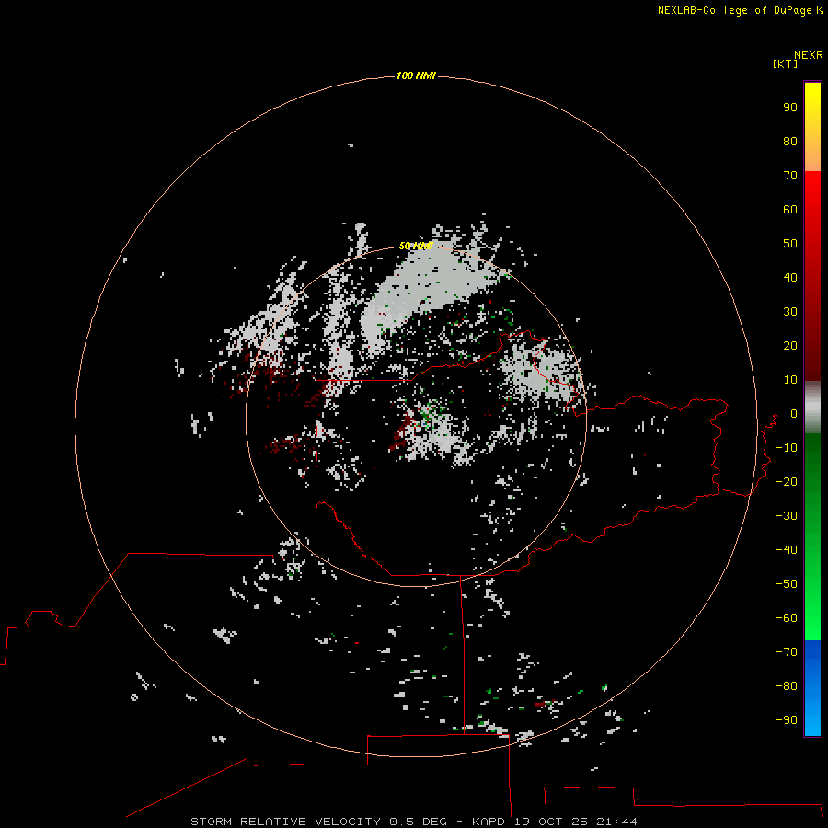Image resolution: width=828 pixels, height=828 pixels.
Task: Click the 70 value on the velocity scale
Action: [790, 176]
